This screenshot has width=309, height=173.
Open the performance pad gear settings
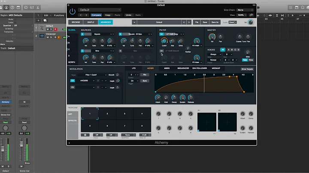[85, 135]
